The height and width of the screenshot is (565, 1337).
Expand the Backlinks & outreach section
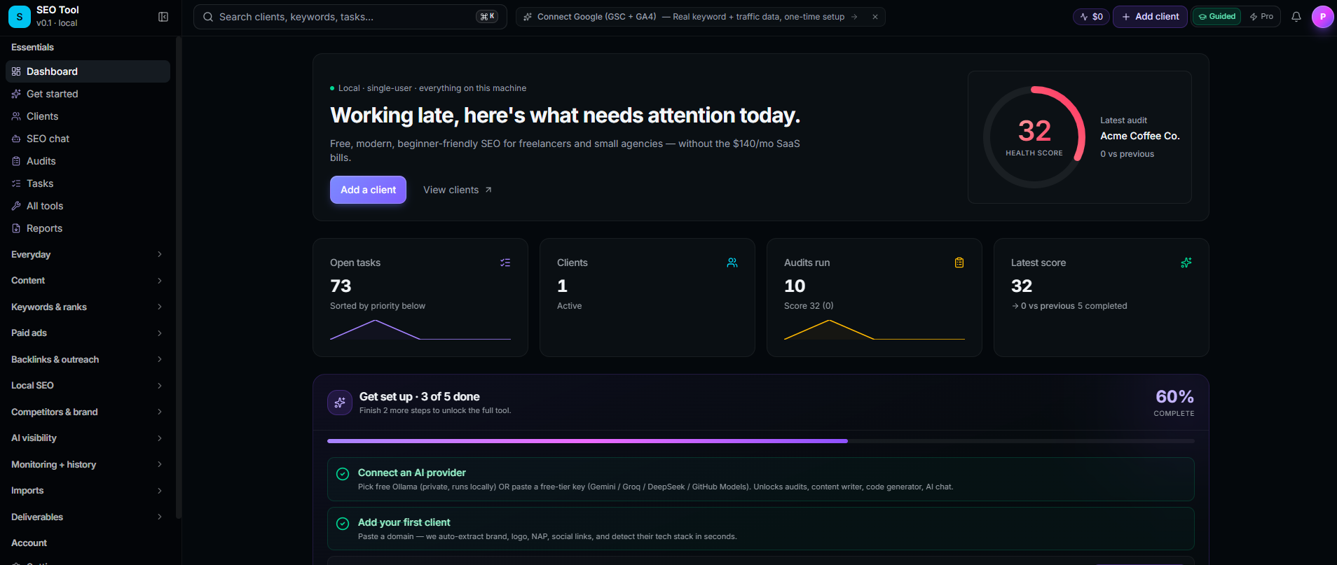coord(88,359)
